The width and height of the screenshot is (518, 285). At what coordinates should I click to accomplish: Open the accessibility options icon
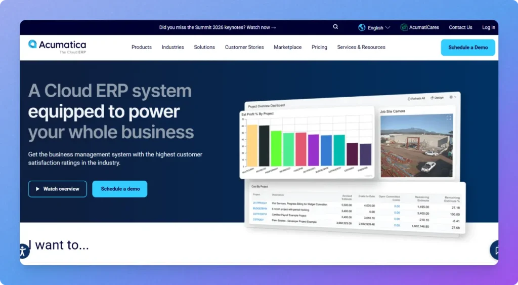(23, 251)
